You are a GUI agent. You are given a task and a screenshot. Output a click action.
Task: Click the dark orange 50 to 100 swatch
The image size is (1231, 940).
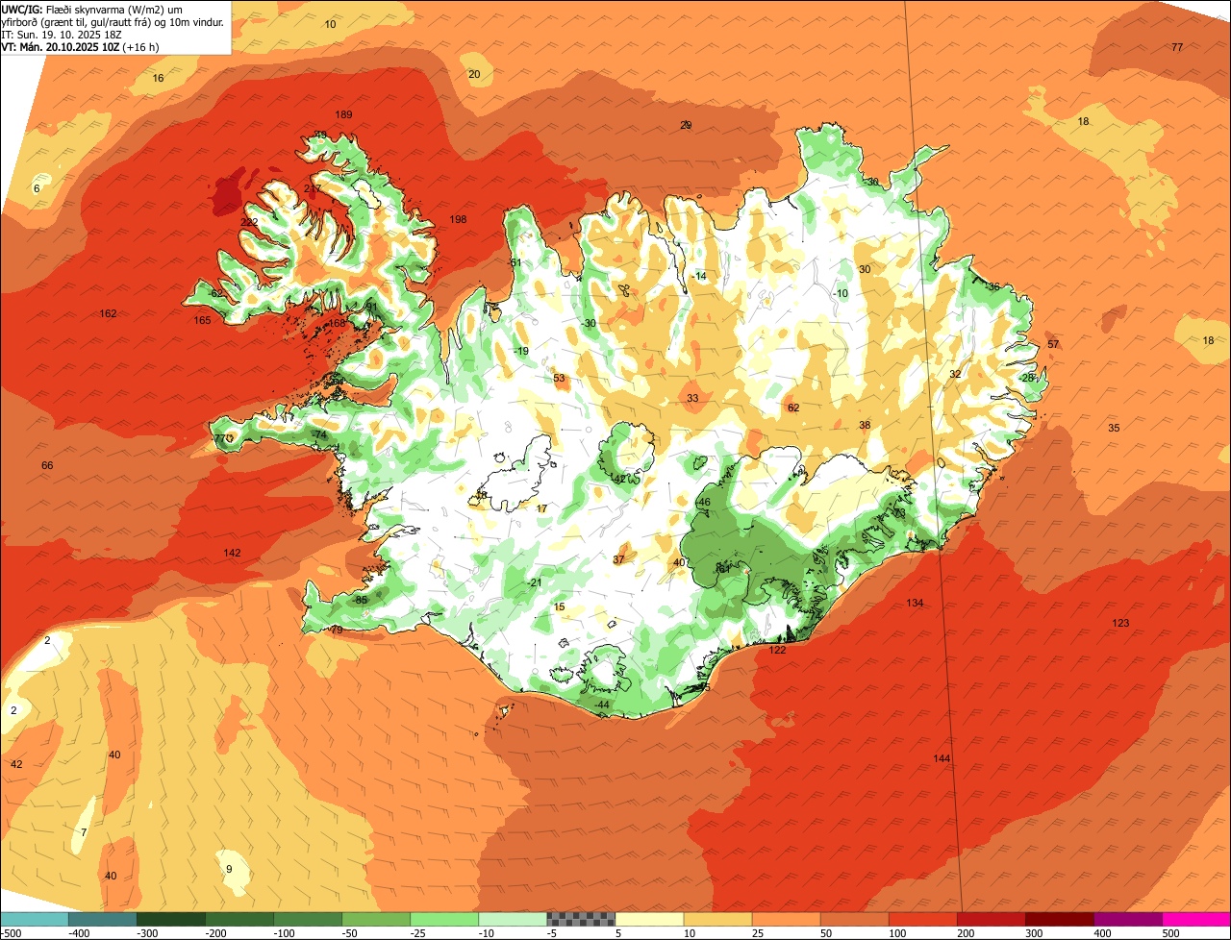click(x=854, y=919)
